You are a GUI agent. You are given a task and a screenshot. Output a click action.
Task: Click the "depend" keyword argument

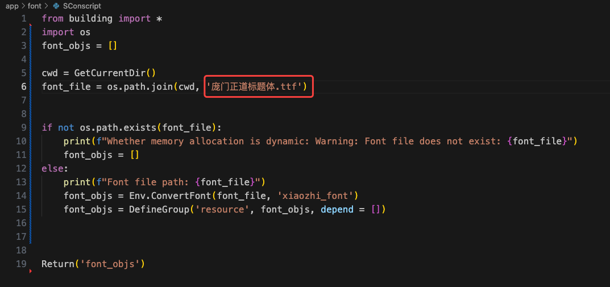[x=337, y=209]
